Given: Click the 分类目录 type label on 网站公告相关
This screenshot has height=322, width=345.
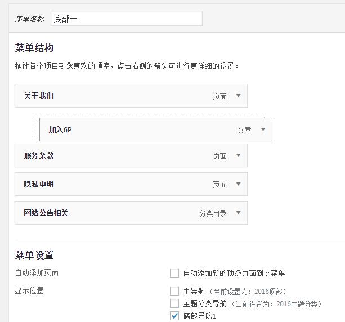Looking at the screenshot, I should pyautogui.click(x=213, y=213).
